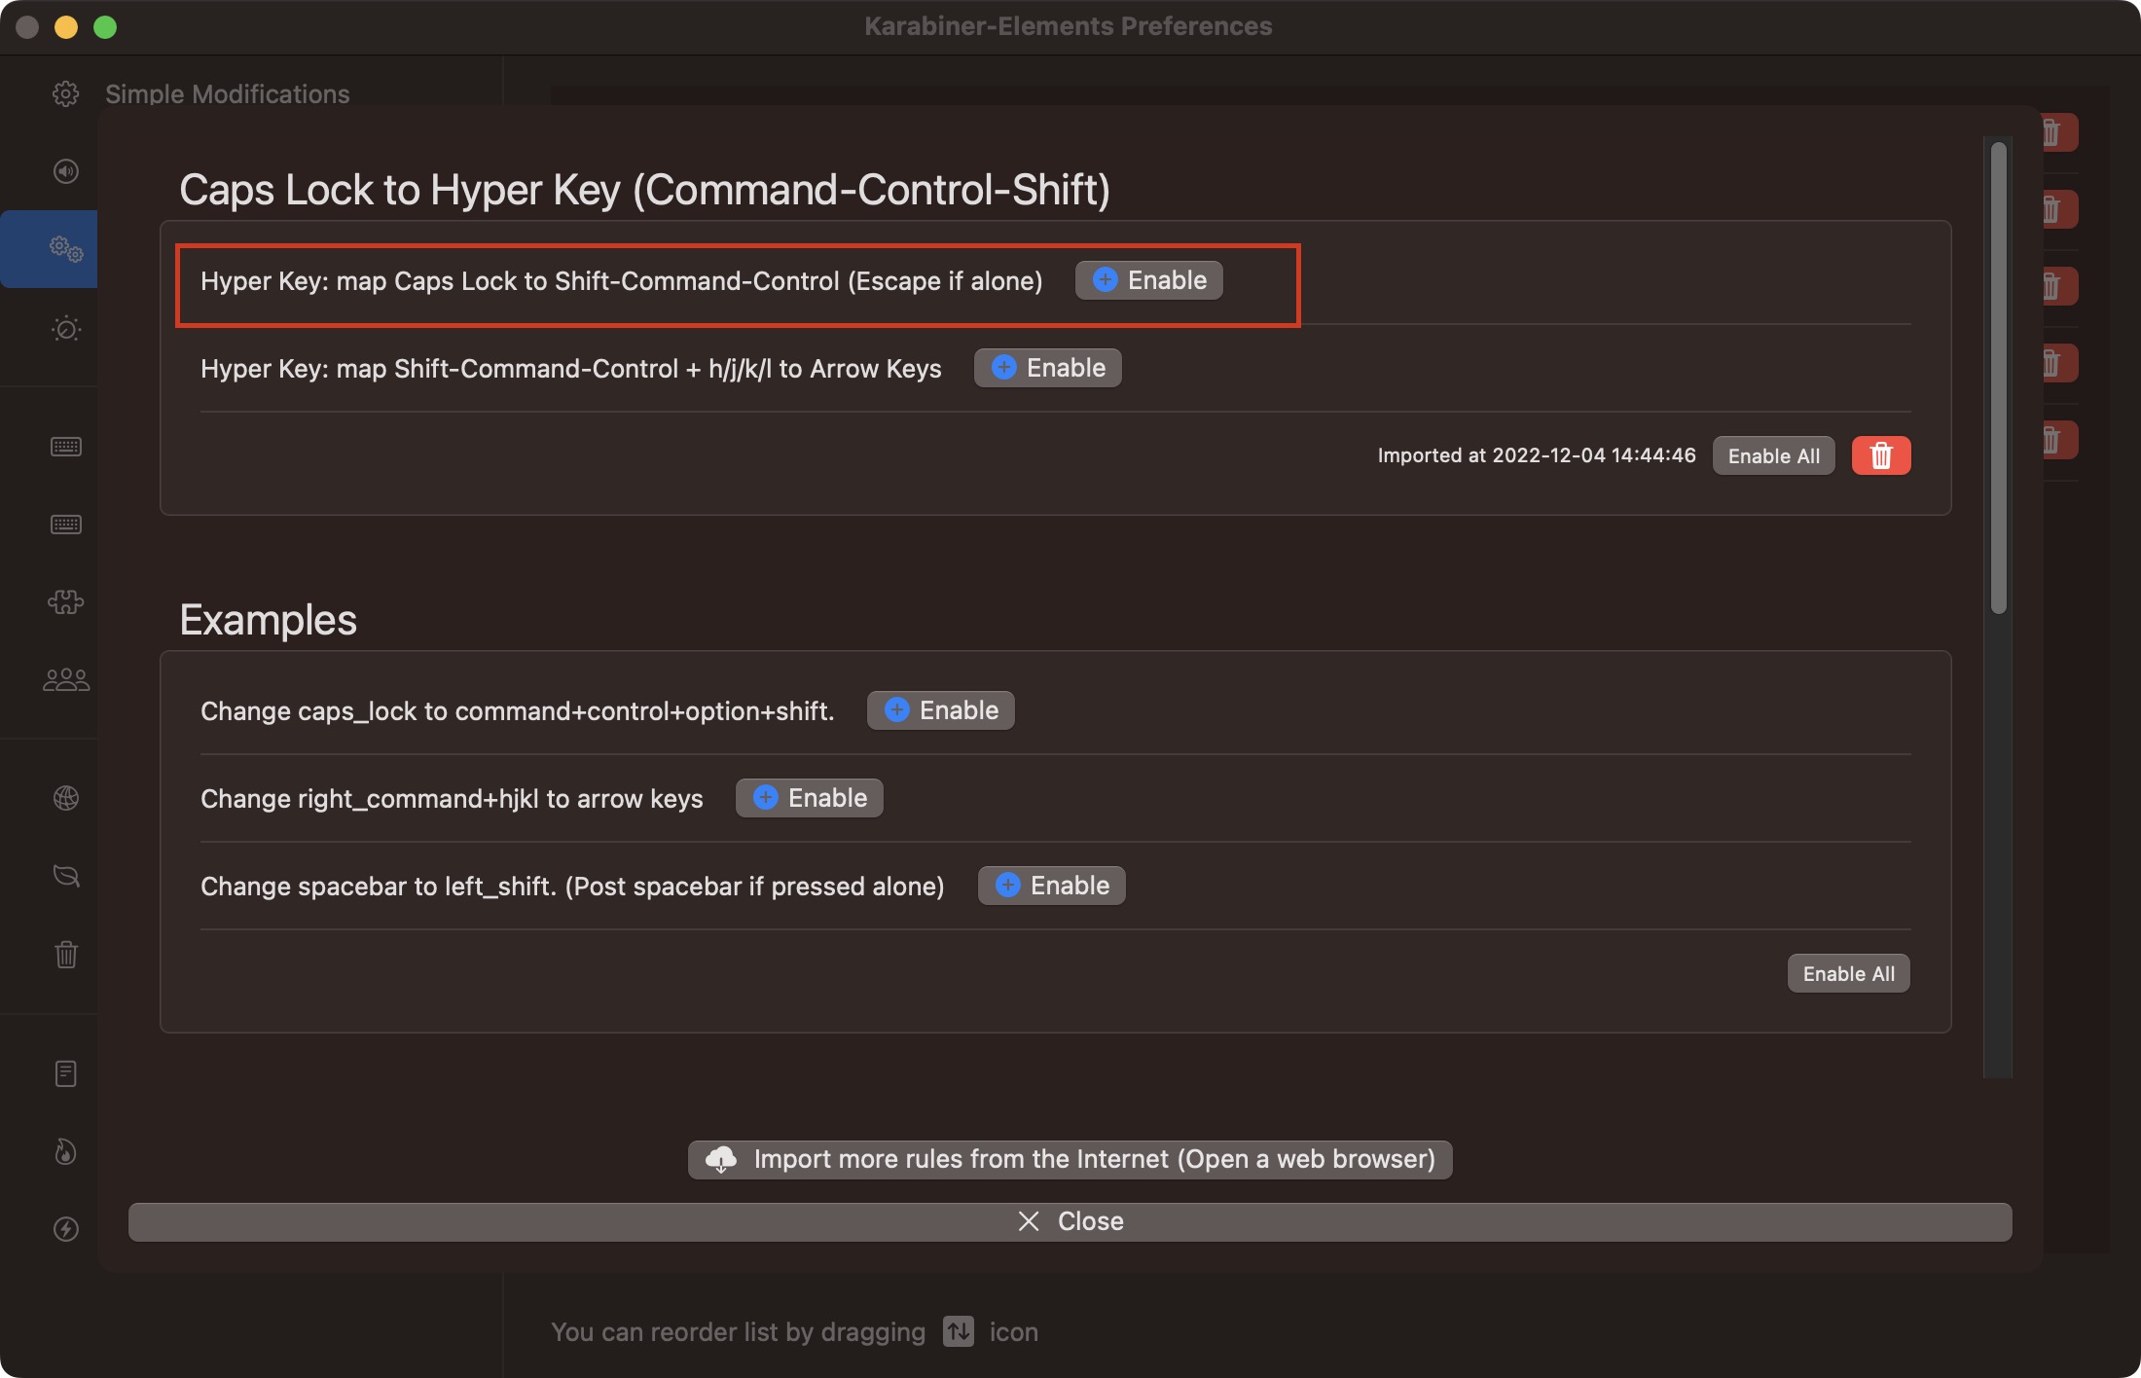Open the flame icon in sidebar

pos(65,1151)
